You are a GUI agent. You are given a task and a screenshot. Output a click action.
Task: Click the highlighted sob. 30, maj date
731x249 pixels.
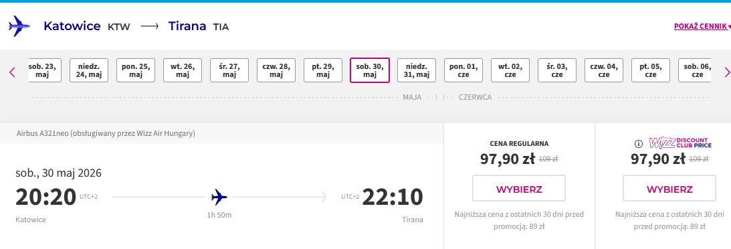click(x=370, y=70)
